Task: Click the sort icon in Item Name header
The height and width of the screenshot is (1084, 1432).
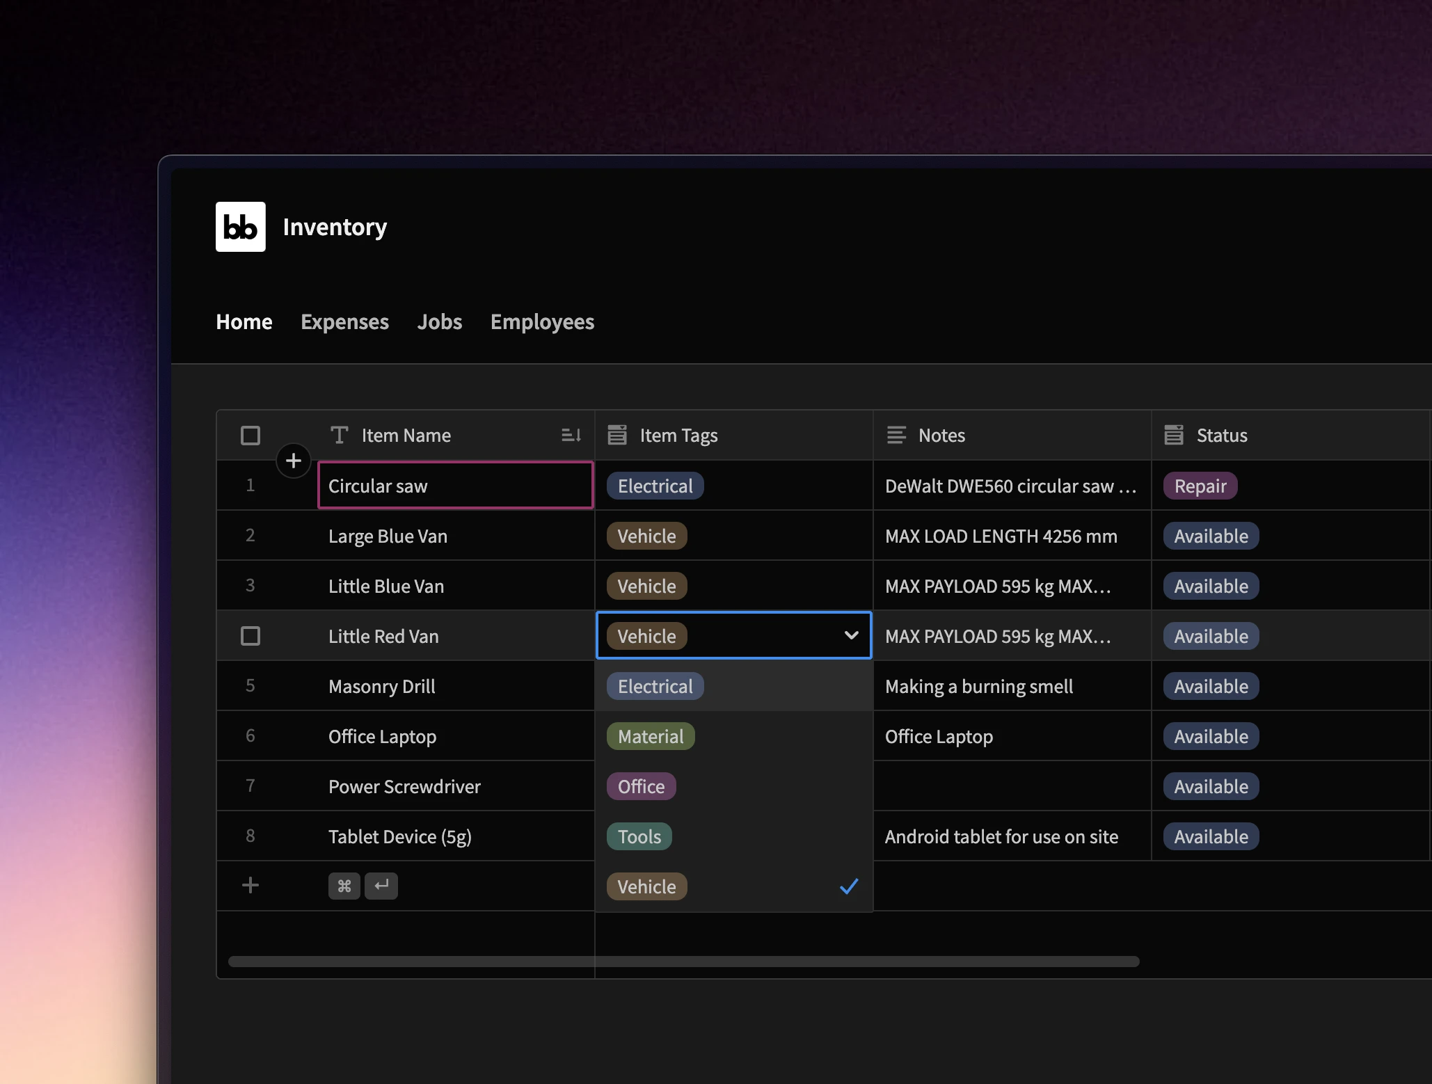Action: [571, 436]
